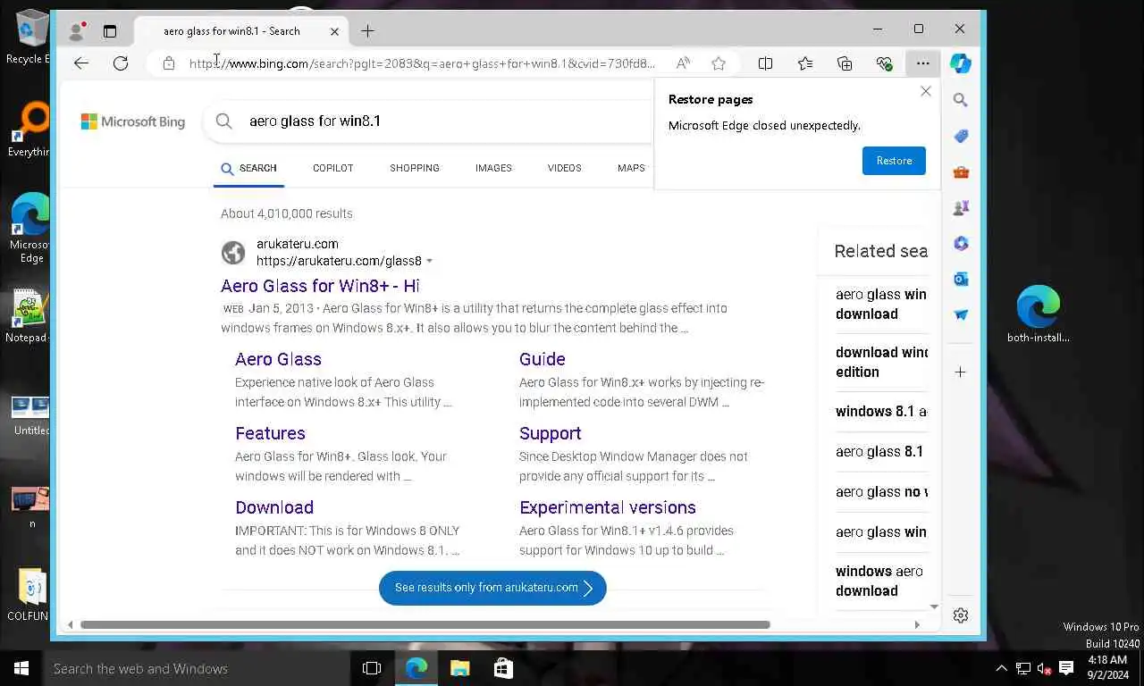The image size is (1144, 686).
Task: Open Settings and more ellipsis menu
Action: point(923,63)
